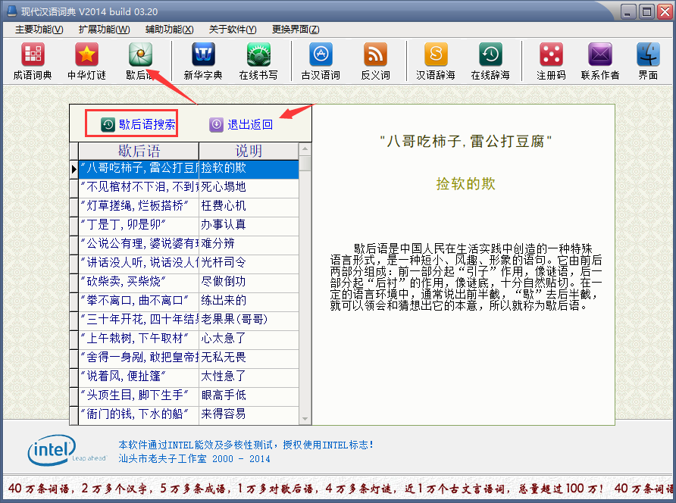Click the 死心塌地 explanation cell

(x=249, y=187)
